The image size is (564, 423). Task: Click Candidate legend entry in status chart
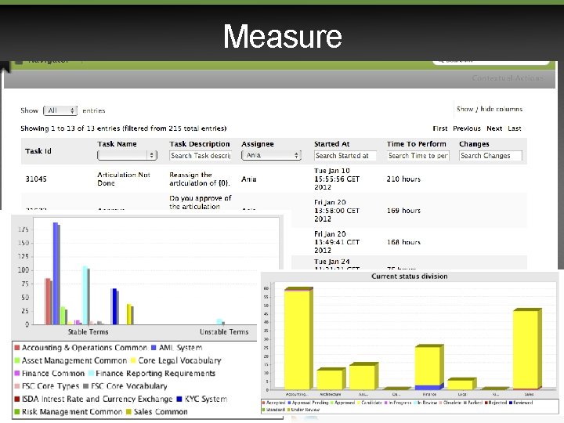click(x=369, y=403)
